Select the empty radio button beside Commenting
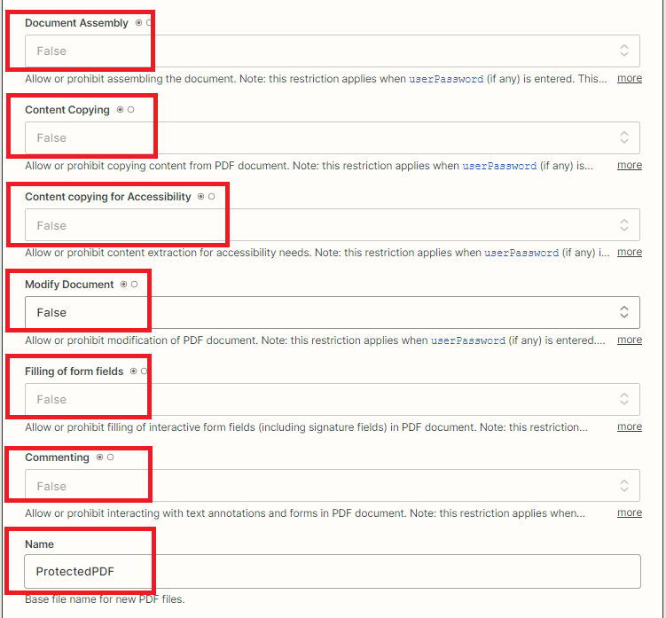 (110, 458)
